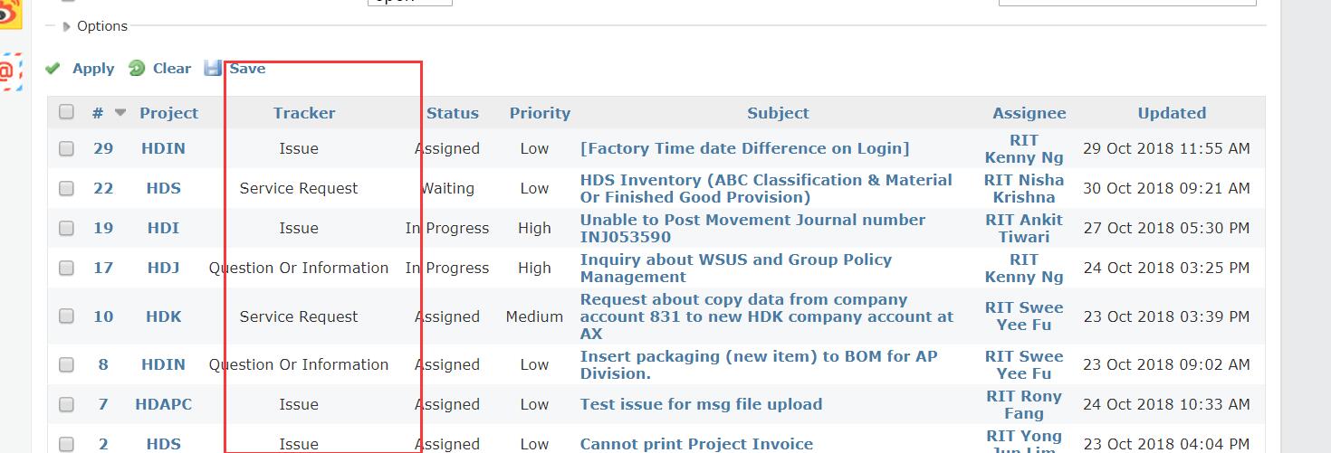Click the Weibo icon in the sidebar
The image size is (1331, 453).
pos(10,14)
